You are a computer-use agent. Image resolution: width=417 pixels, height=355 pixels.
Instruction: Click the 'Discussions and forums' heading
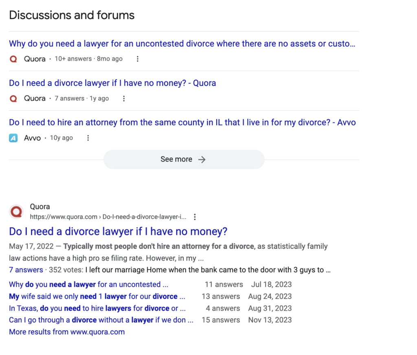coord(72,15)
